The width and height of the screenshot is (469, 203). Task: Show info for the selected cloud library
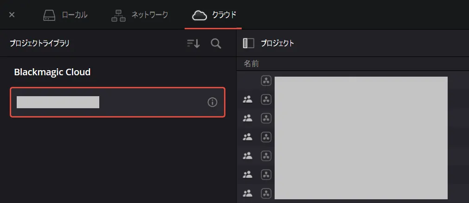(212, 102)
